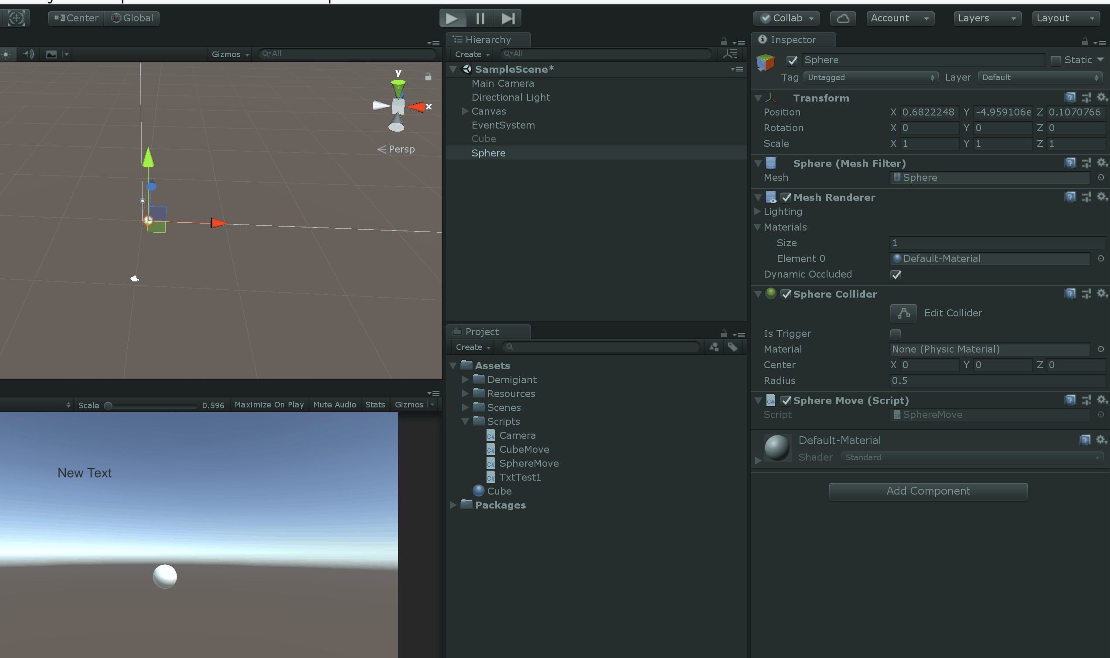Select the SphereMove script in Project panel
Viewport: 1110px width, 658px height.
click(x=528, y=463)
